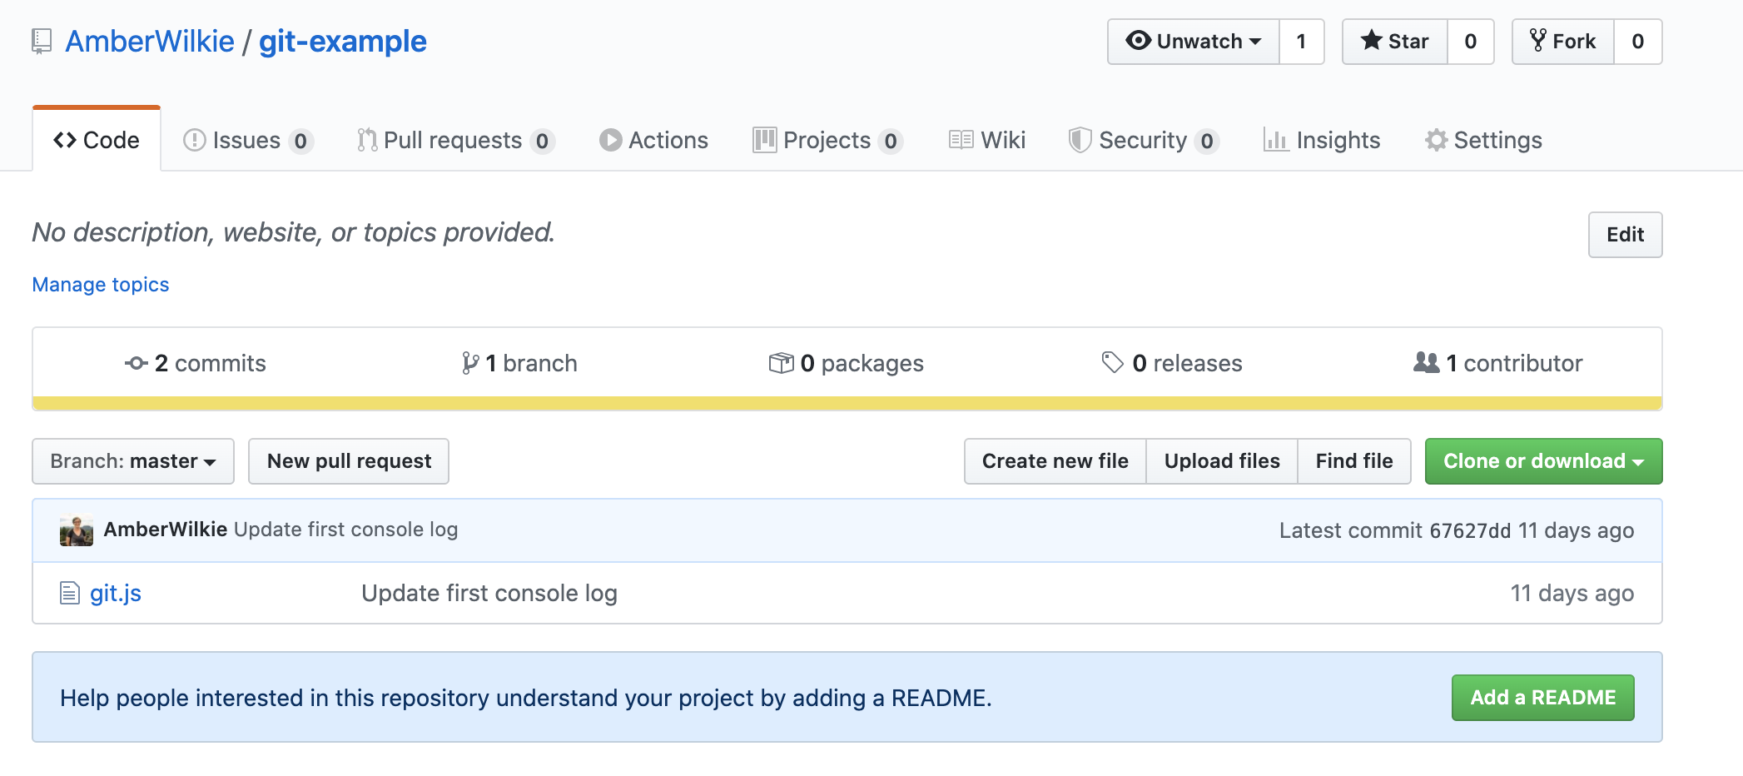Fork the repository with Fork button
The height and width of the screenshot is (776, 1743).
(1563, 42)
